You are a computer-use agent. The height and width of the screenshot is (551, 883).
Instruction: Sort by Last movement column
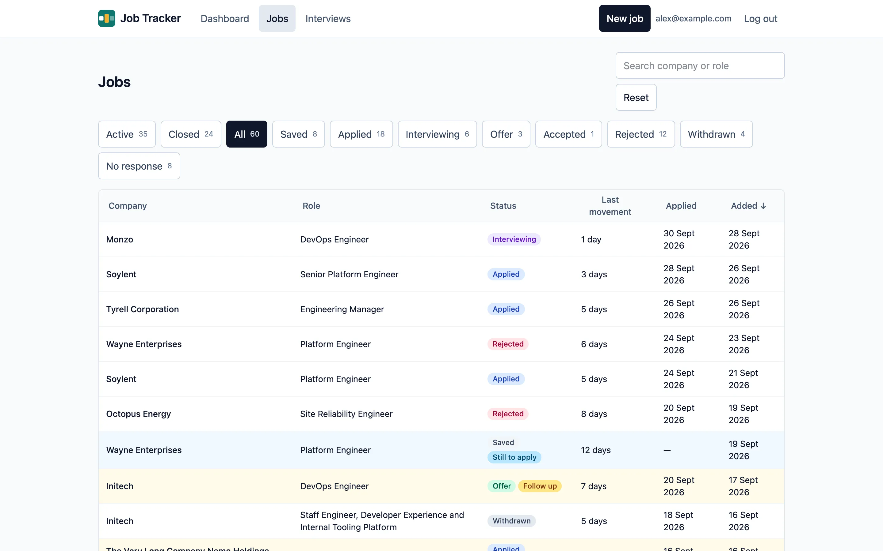coord(610,206)
